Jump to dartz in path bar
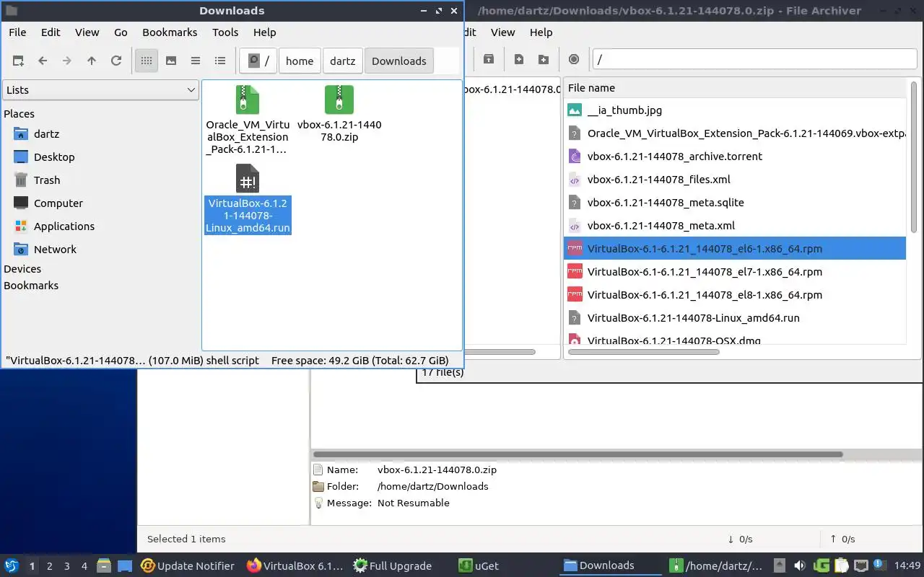Screen dimensions: 924x577 coord(342,61)
